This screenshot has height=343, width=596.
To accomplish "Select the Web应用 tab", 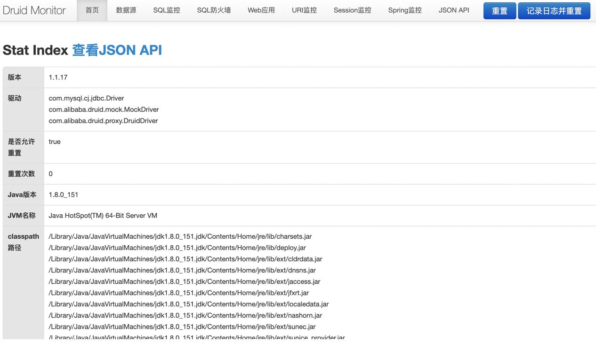I will point(261,10).
